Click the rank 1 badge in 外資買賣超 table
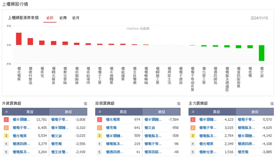Screen dimensions: 278x158 click(6, 120)
